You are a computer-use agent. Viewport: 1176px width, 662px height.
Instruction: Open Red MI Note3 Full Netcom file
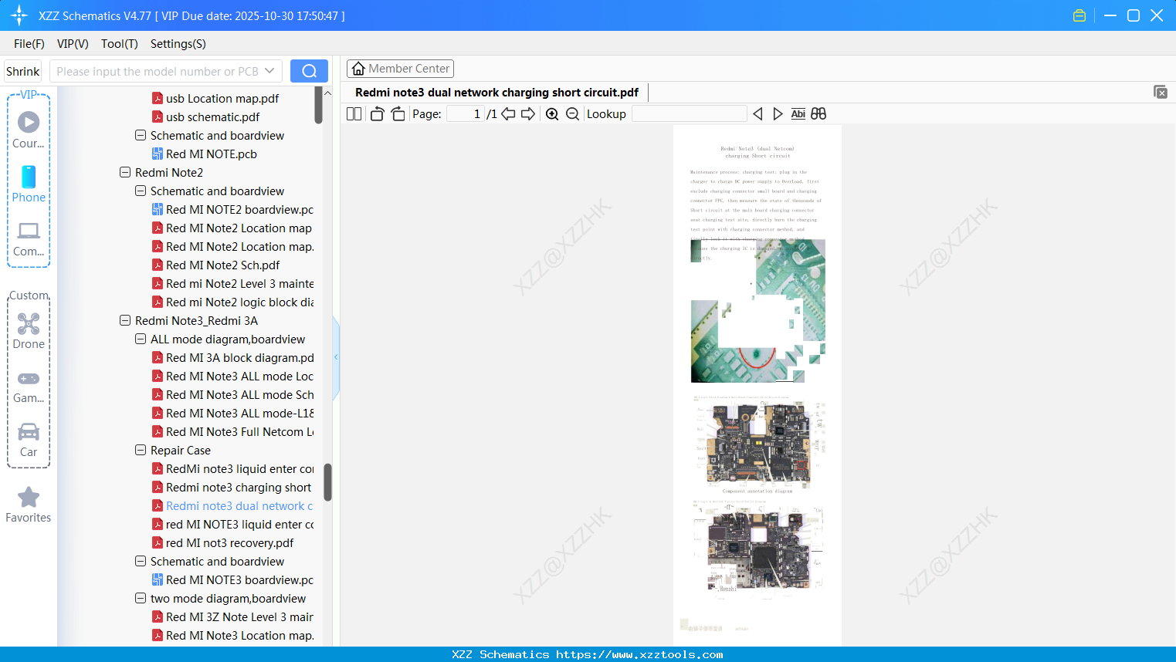tap(239, 431)
